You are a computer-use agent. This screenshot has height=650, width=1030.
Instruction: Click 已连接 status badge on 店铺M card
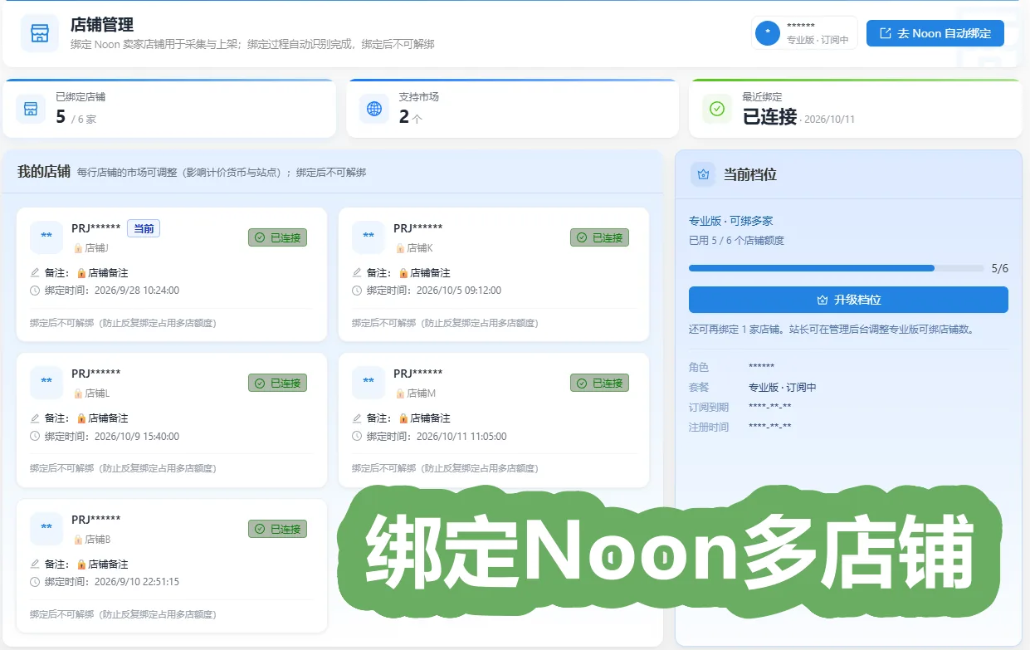[x=599, y=383]
